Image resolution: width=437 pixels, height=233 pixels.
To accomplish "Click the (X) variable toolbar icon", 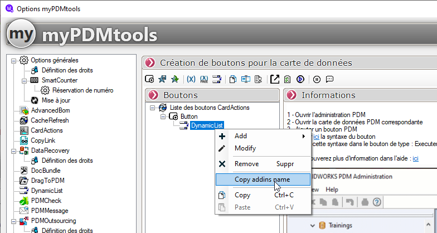I will (191, 79).
